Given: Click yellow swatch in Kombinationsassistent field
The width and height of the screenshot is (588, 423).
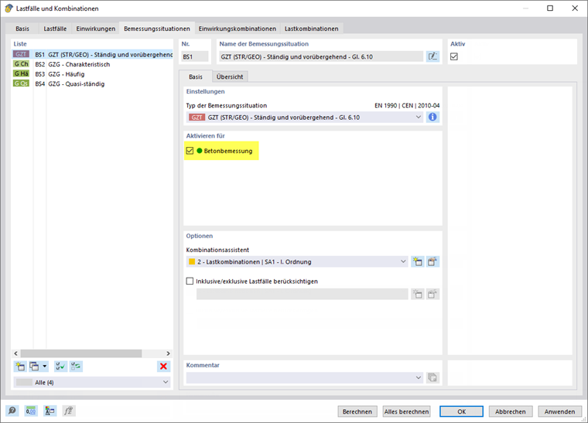Looking at the screenshot, I should (192, 261).
